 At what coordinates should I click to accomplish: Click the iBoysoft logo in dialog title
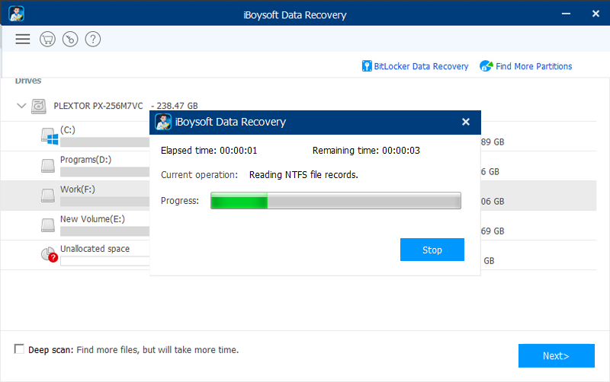[x=163, y=122]
